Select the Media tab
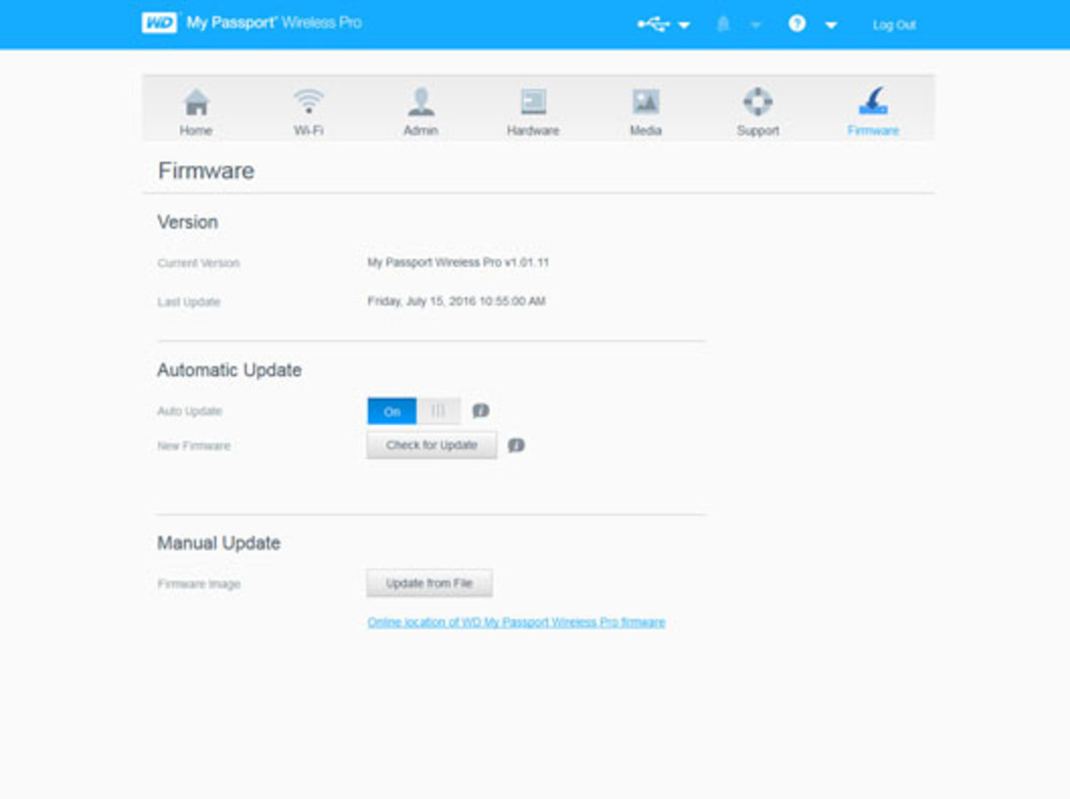Image resolution: width=1070 pixels, height=799 pixels. pos(645,112)
